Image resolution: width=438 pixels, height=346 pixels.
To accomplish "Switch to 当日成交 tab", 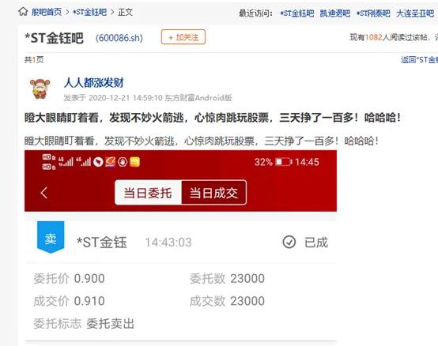I will pos(214,193).
